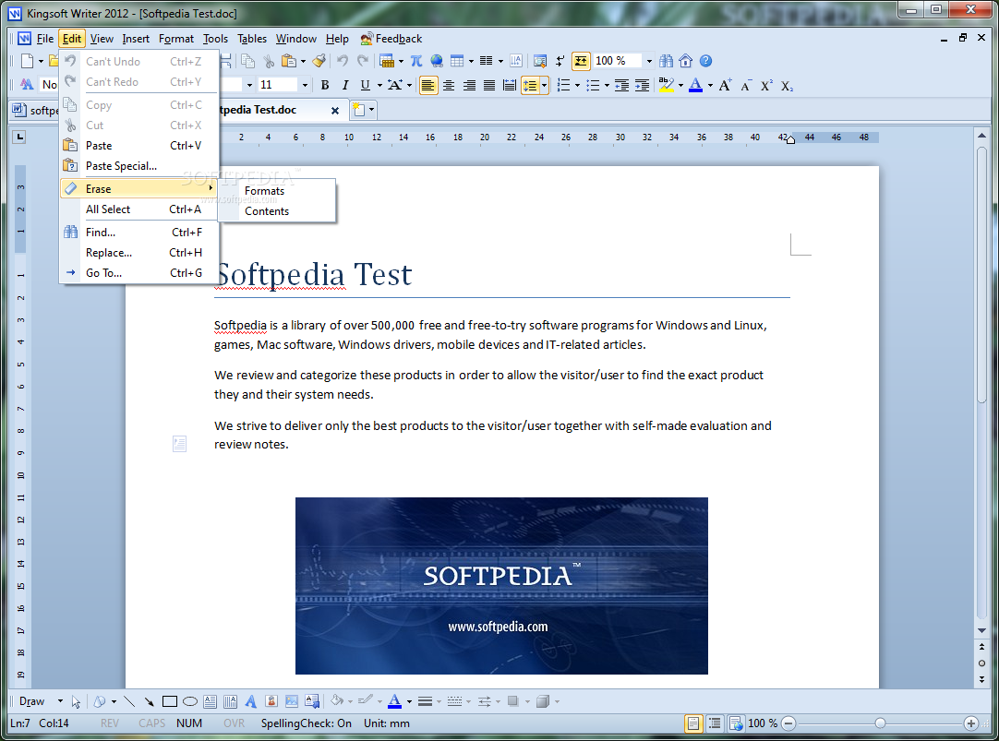The height and width of the screenshot is (741, 999).
Task: Click the Font Color A swatch in formatting toolbar
Action: point(696,85)
